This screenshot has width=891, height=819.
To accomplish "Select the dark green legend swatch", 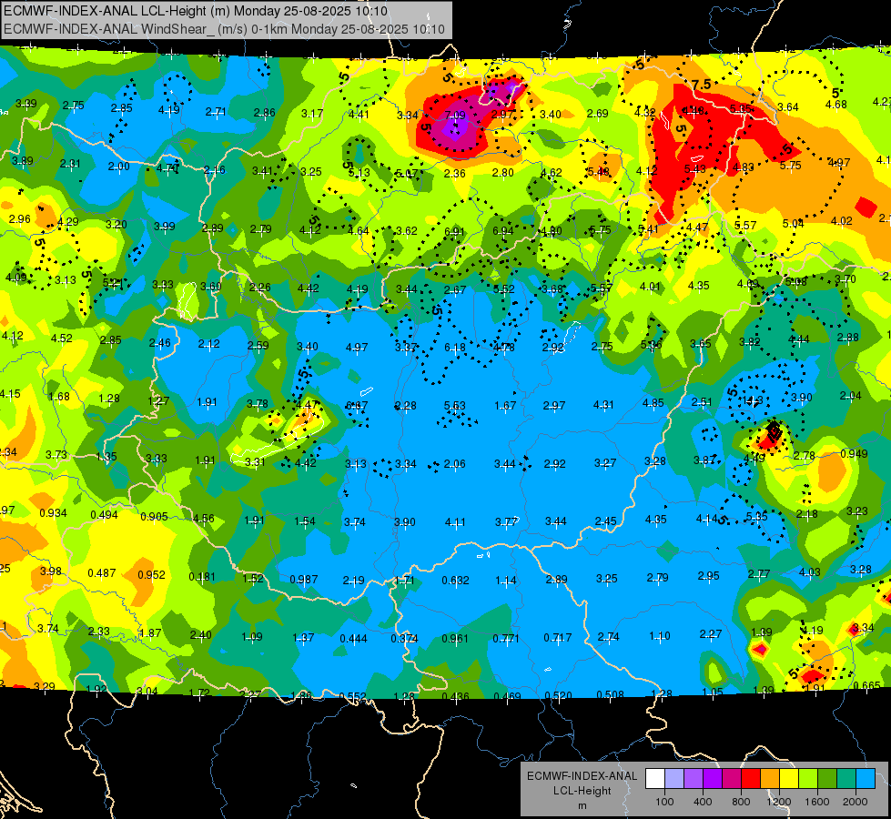I will [826, 779].
